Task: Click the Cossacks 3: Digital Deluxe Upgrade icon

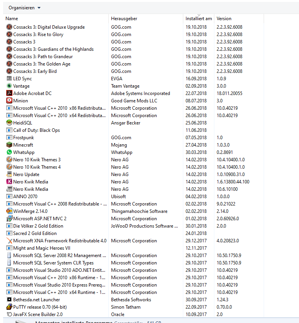Action: [9, 27]
